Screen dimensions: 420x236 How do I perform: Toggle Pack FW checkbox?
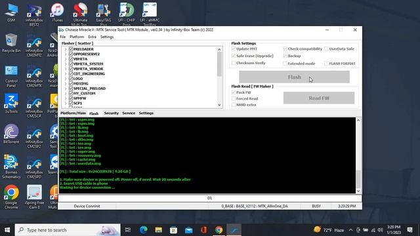[234, 92]
